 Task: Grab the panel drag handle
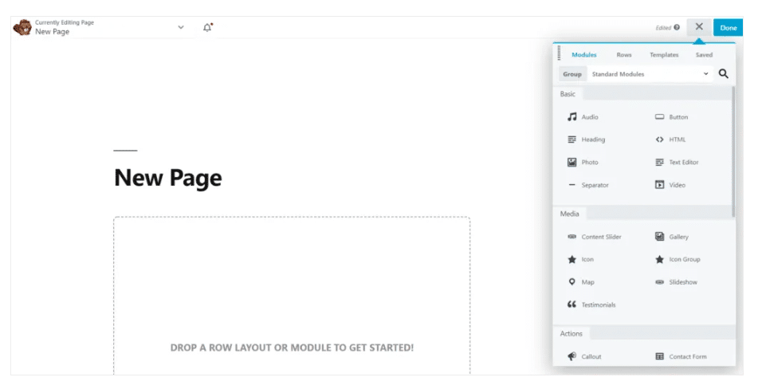click(x=560, y=53)
